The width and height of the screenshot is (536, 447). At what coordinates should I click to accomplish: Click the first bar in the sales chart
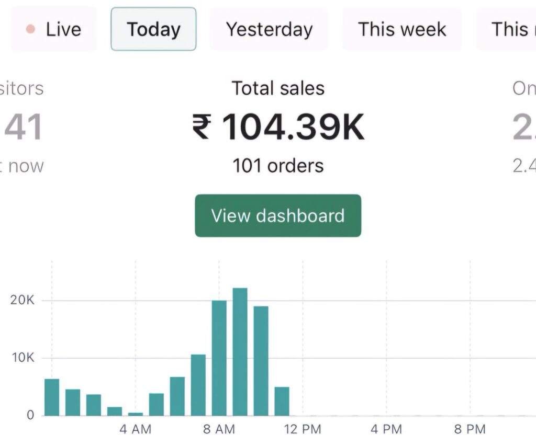52,397
